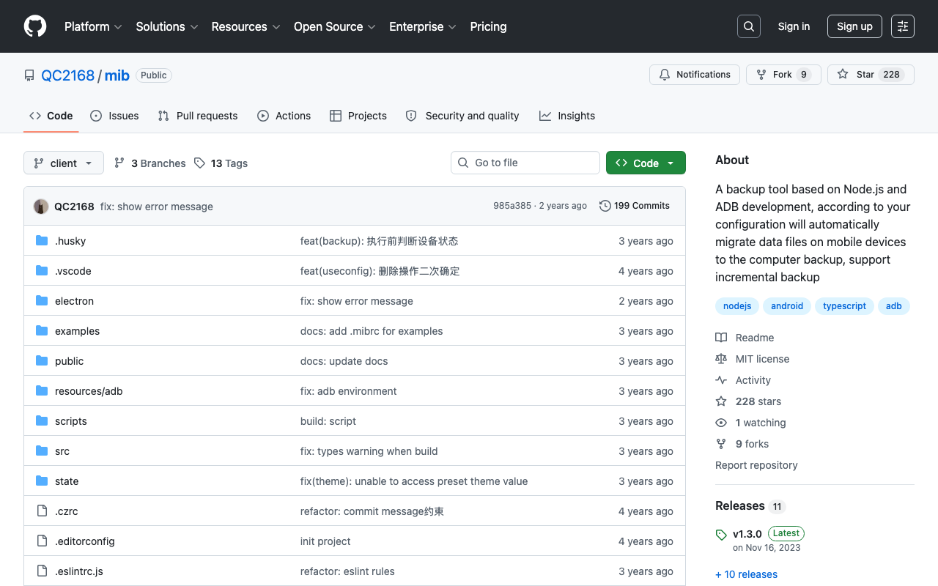This screenshot has width=938, height=586.
Task: Click the state folder icon
Action: point(42,481)
